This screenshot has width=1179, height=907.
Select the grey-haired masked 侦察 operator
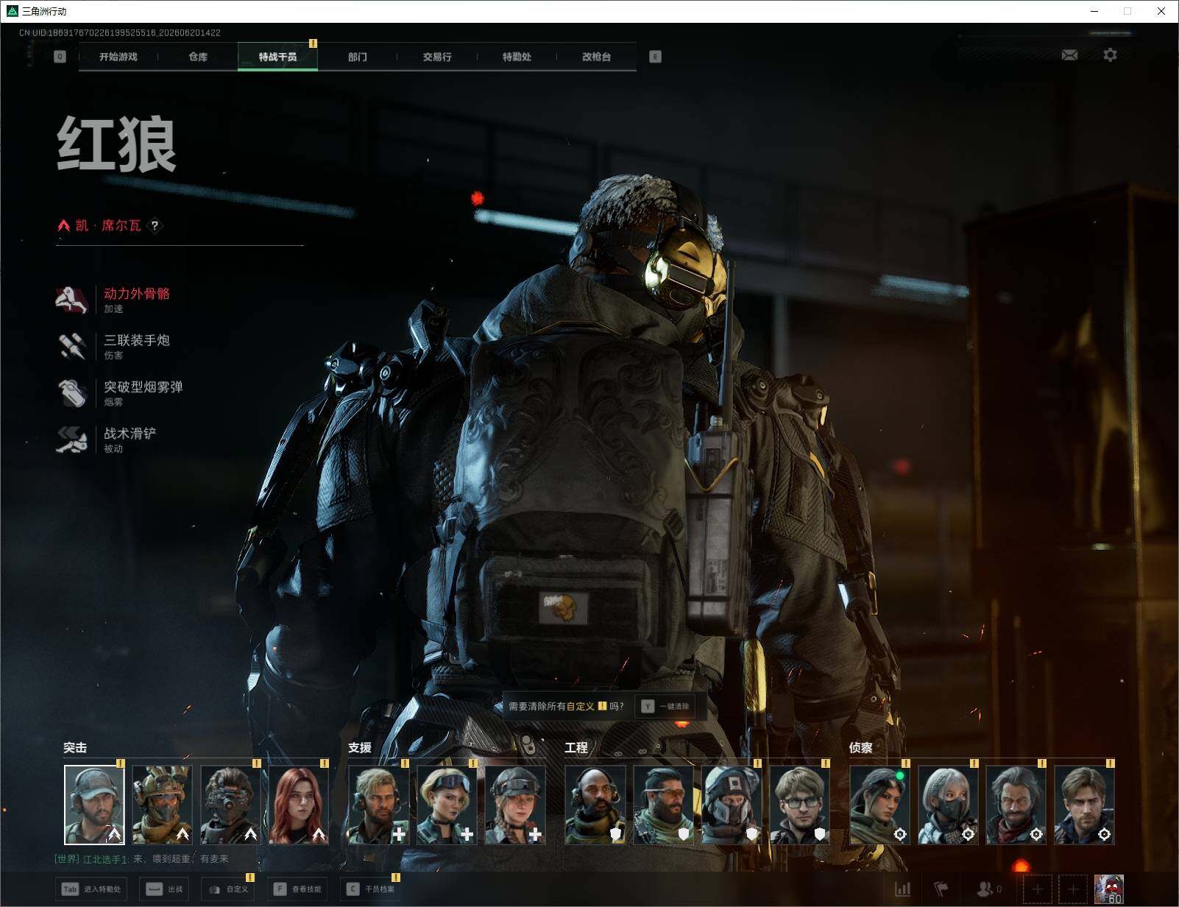click(x=948, y=805)
